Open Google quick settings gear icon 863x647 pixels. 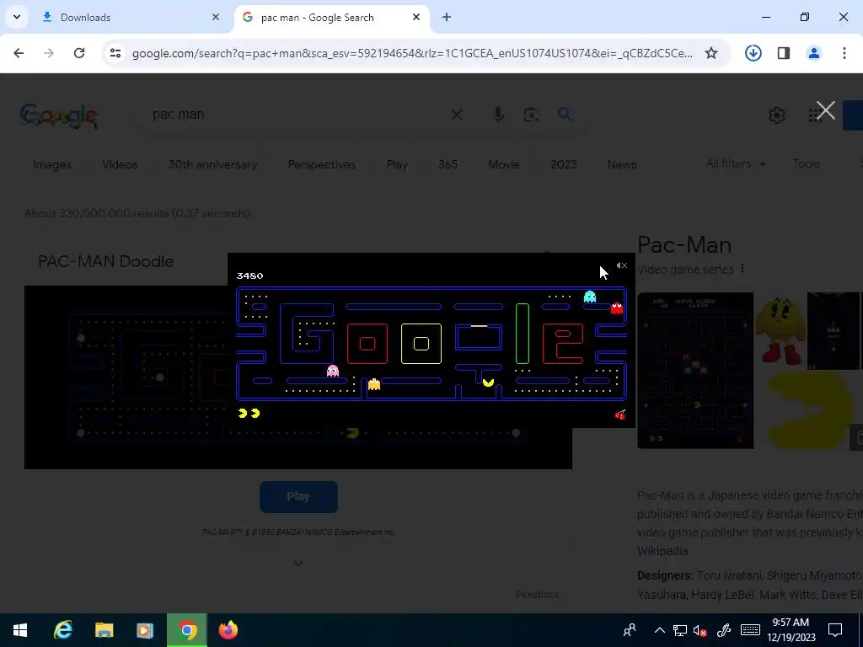click(776, 115)
